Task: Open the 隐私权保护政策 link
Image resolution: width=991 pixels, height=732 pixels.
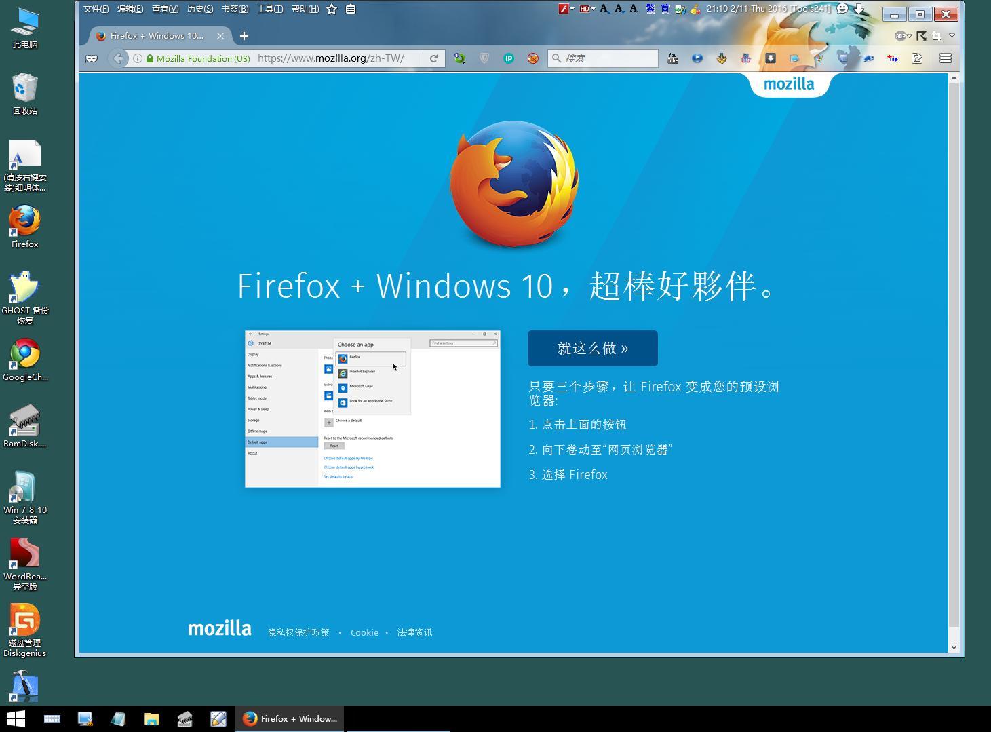Action: pos(298,632)
